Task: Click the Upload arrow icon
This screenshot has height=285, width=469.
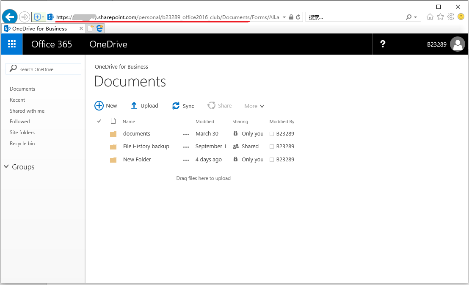Action: click(134, 106)
